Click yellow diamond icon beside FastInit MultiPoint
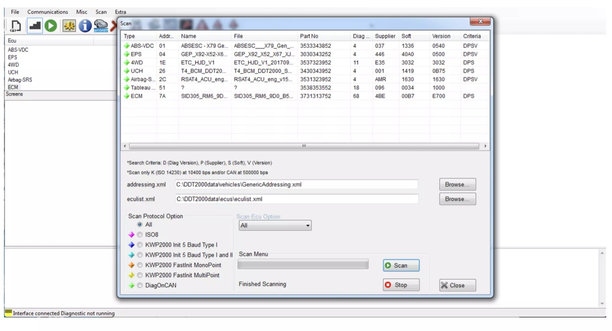 tap(131, 275)
